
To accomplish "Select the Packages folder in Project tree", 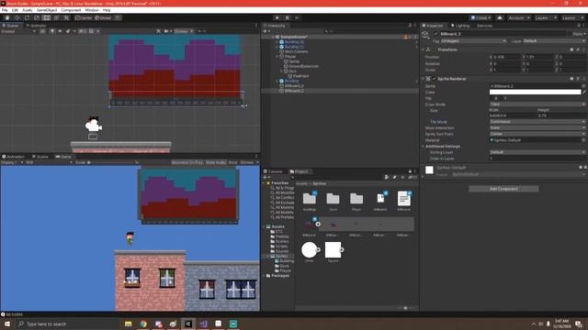I will pyautogui.click(x=280, y=275).
